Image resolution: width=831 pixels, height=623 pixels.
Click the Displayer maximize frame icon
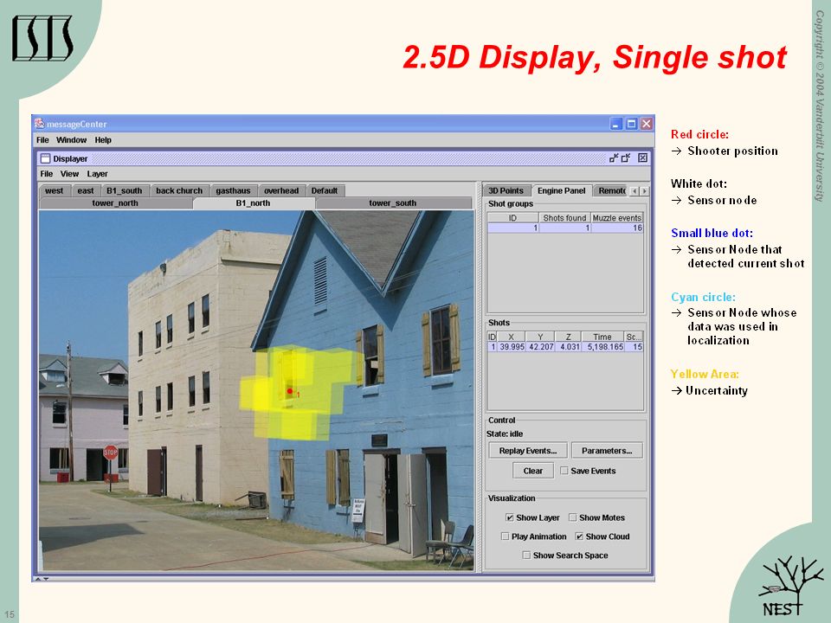(626, 157)
